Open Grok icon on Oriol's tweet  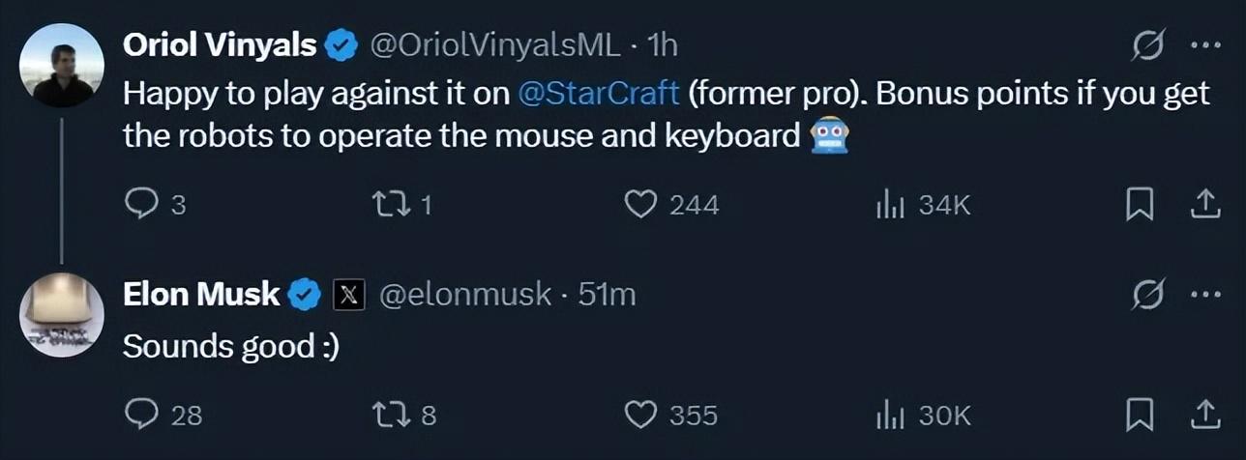coord(1148,45)
